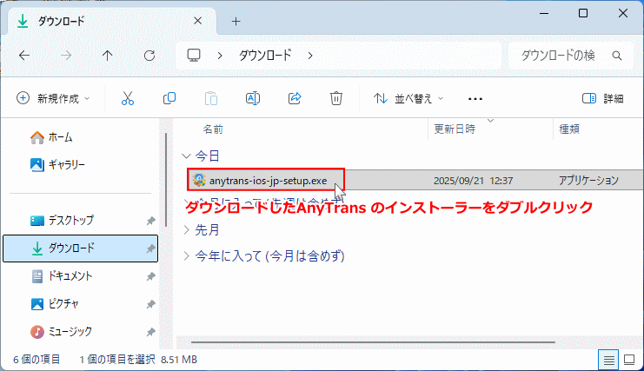Click the anytrans-ios-jp-setup.exe file icon
Image resolution: width=644 pixels, height=371 pixels.
click(199, 180)
